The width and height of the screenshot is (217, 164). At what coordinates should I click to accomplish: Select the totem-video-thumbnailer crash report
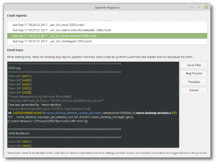point(107,30)
